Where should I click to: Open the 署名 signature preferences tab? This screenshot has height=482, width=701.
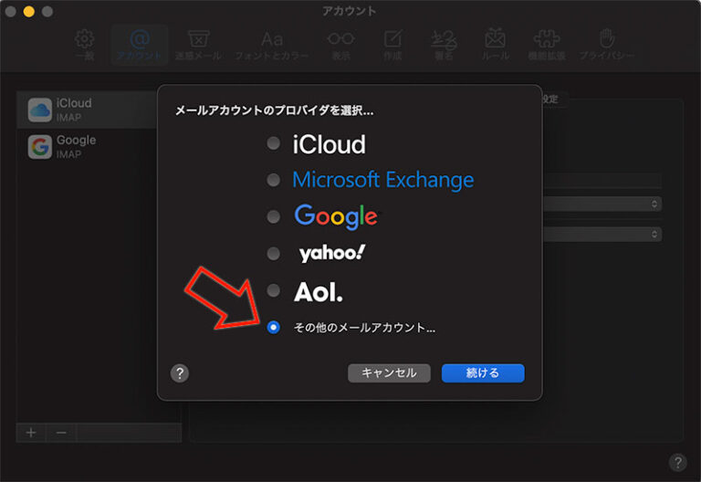pos(444,45)
